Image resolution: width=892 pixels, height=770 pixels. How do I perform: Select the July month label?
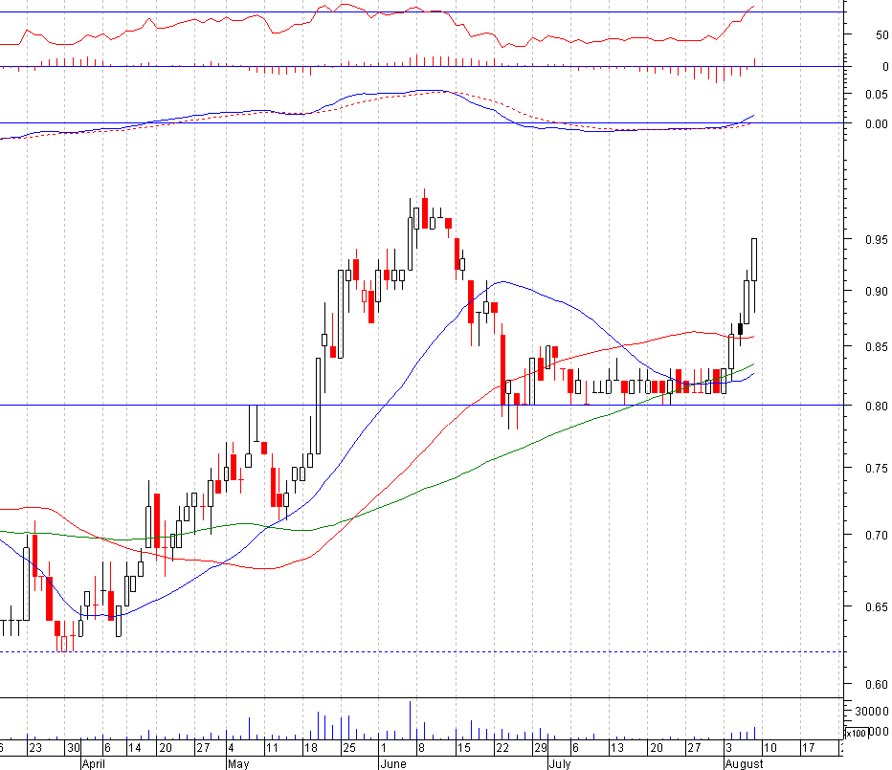pos(559,763)
